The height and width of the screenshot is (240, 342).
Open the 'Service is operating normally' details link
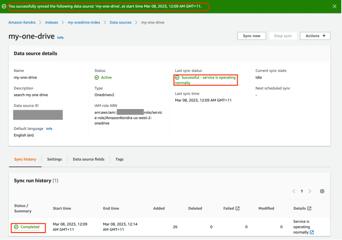pyautogui.click(x=312, y=232)
